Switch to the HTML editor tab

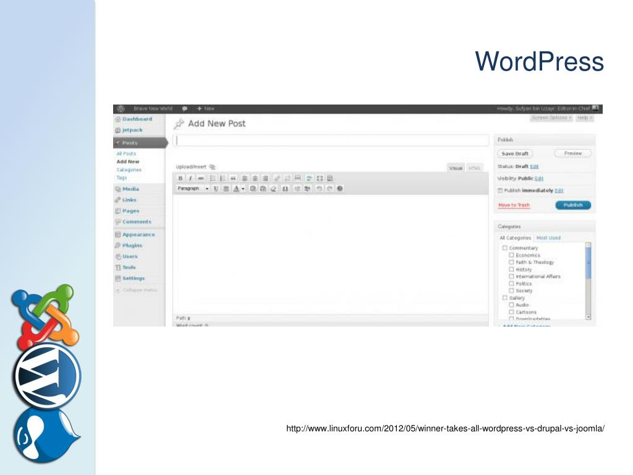coord(475,168)
